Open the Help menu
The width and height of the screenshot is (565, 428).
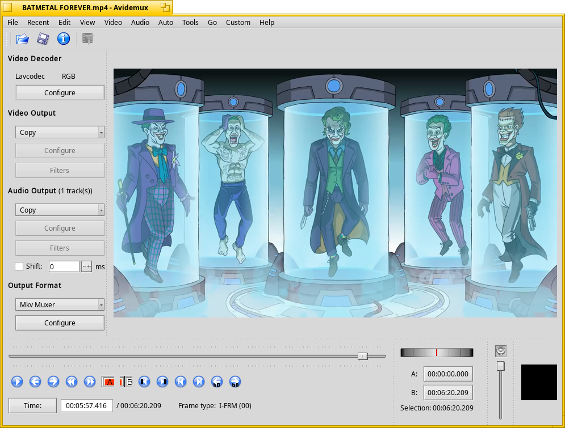(267, 22)
